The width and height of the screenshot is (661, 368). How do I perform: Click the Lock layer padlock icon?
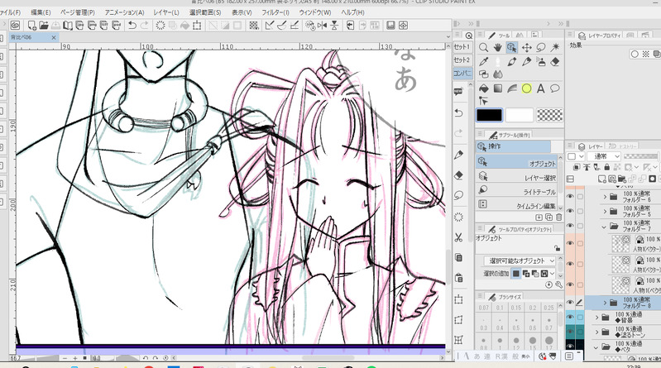pos(606,167)
